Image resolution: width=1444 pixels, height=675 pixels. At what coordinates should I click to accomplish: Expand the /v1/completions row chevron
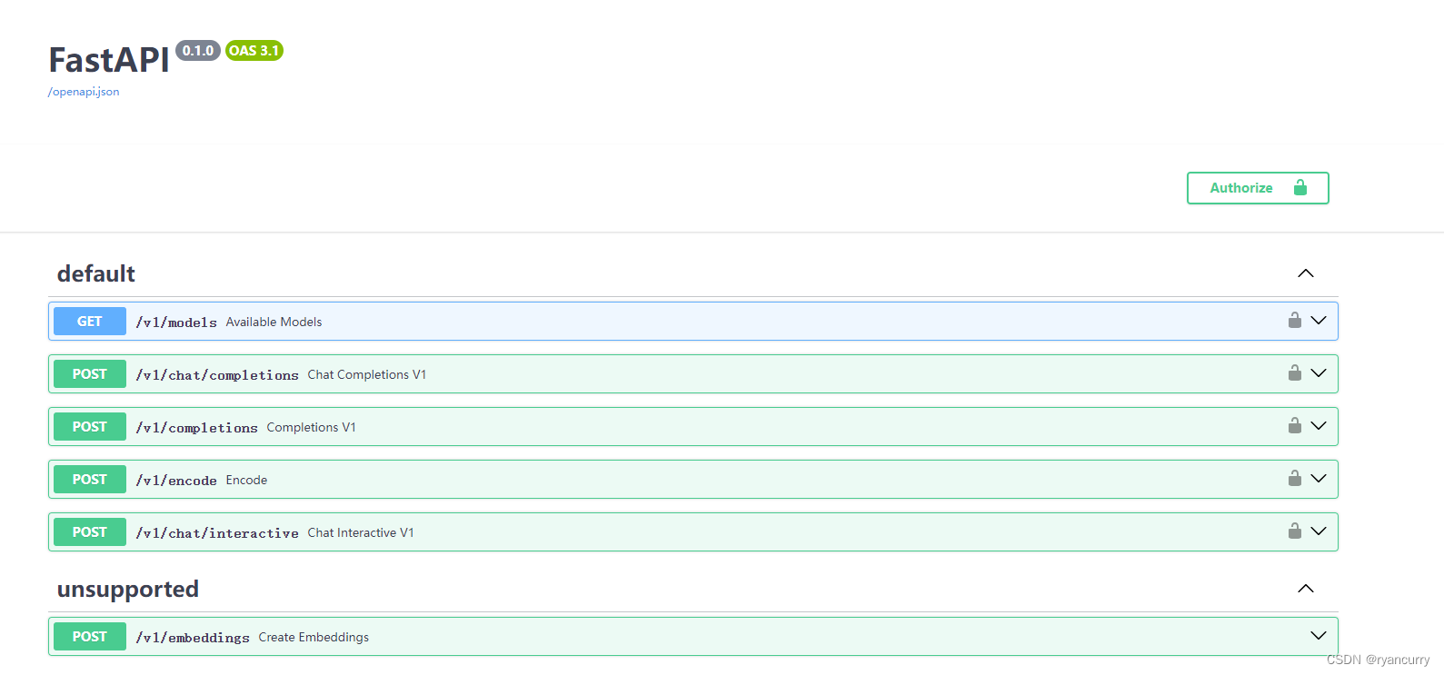tap(1319, 426)
